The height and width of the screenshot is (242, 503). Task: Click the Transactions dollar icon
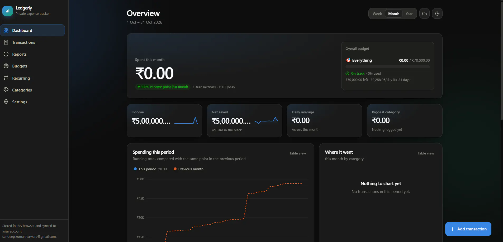click(x=6, y=42)
